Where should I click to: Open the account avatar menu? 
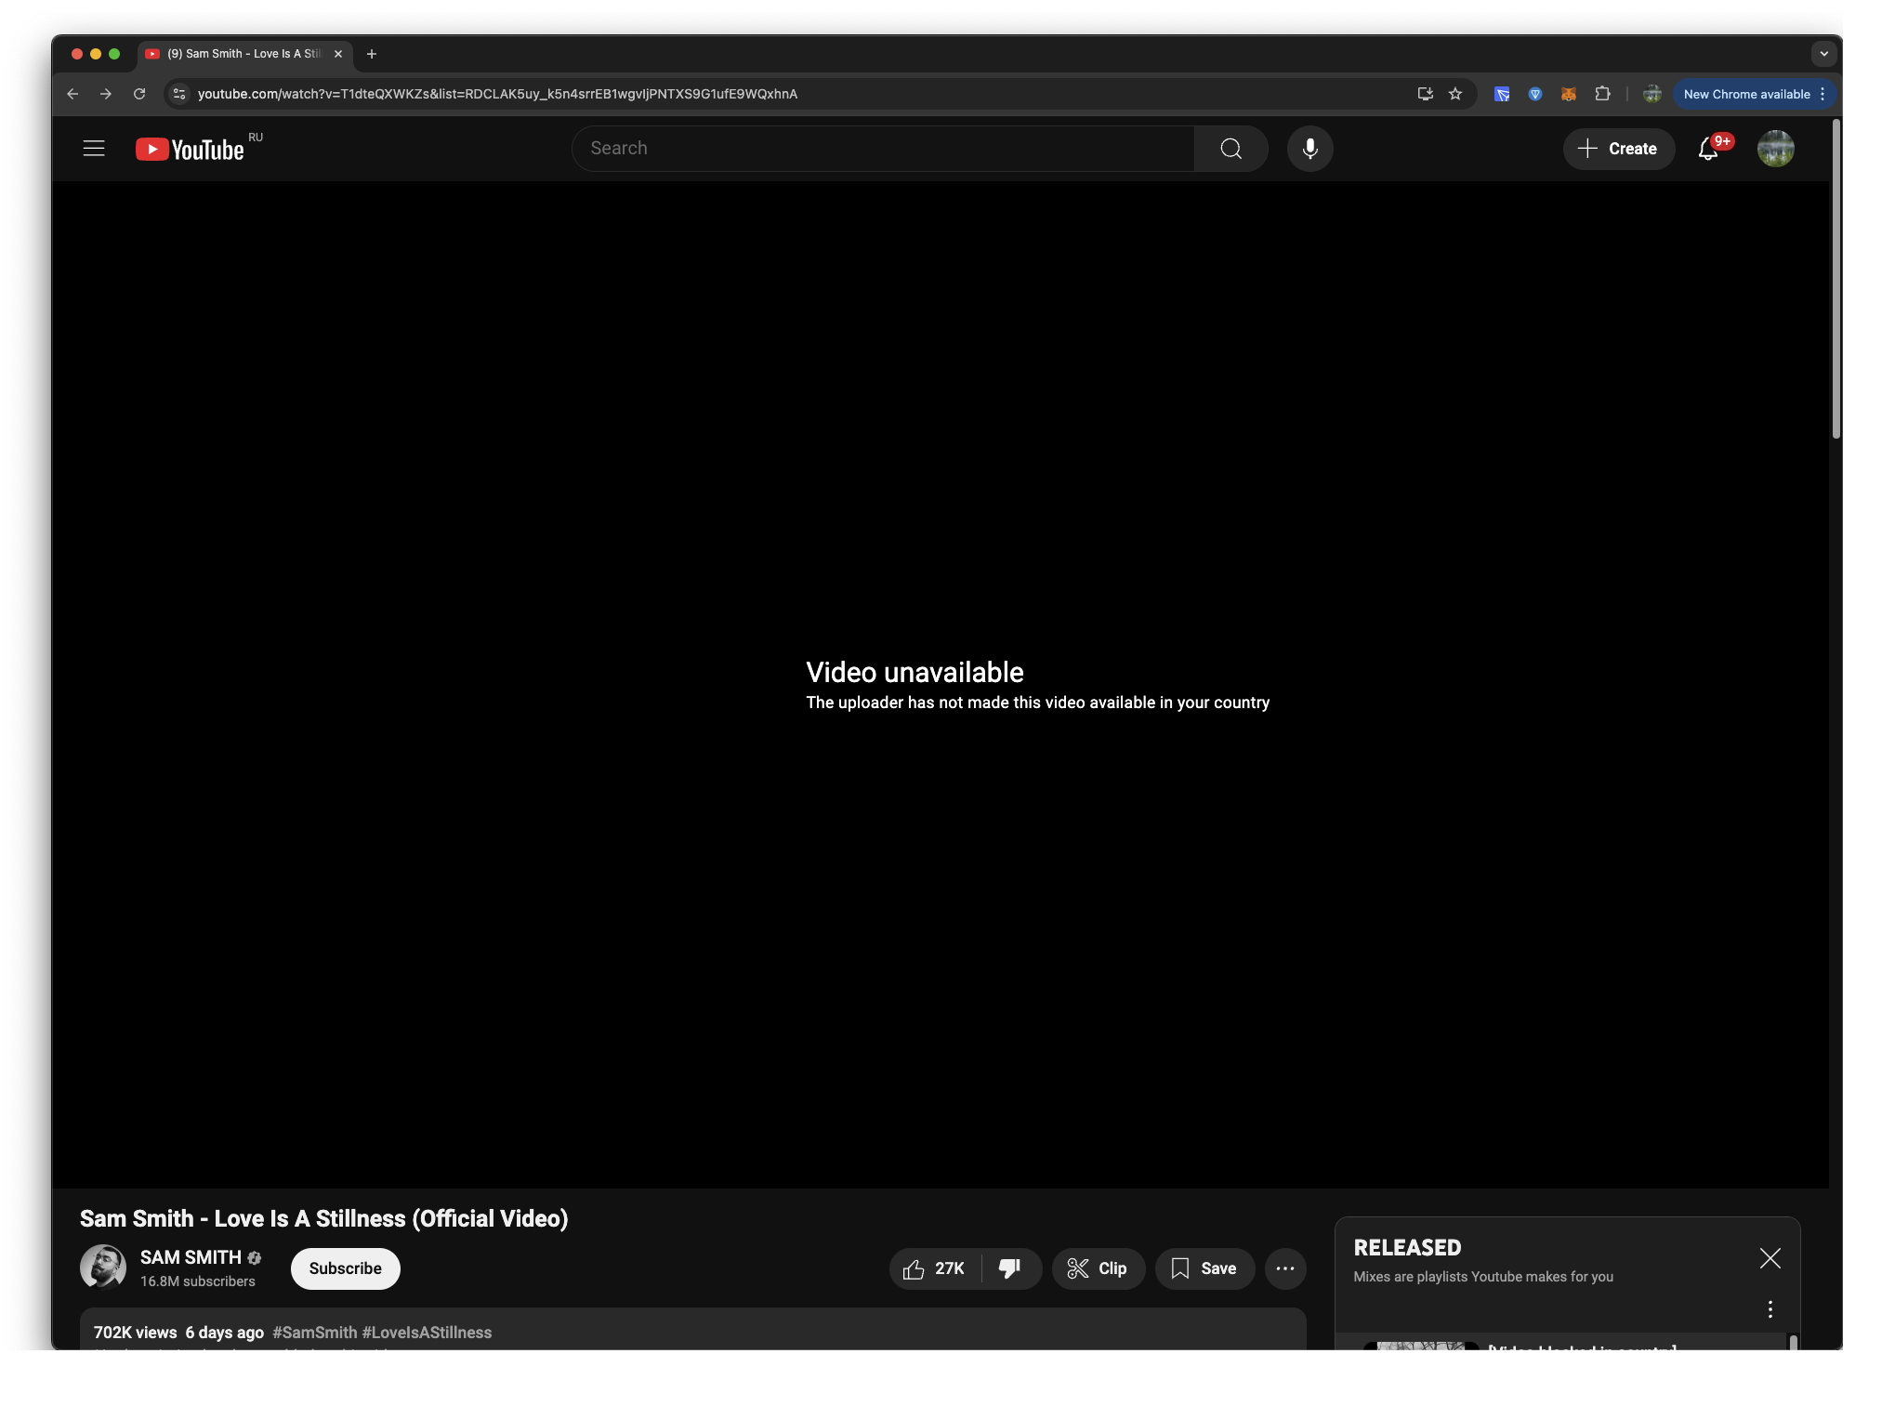click(x=1775, y=149)
